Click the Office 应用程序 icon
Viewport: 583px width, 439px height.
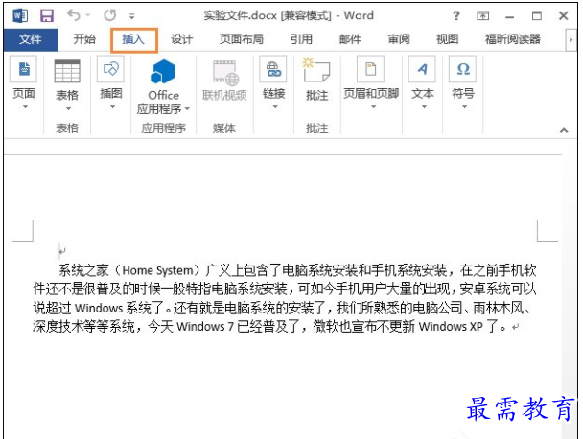[x=163, y=72]
